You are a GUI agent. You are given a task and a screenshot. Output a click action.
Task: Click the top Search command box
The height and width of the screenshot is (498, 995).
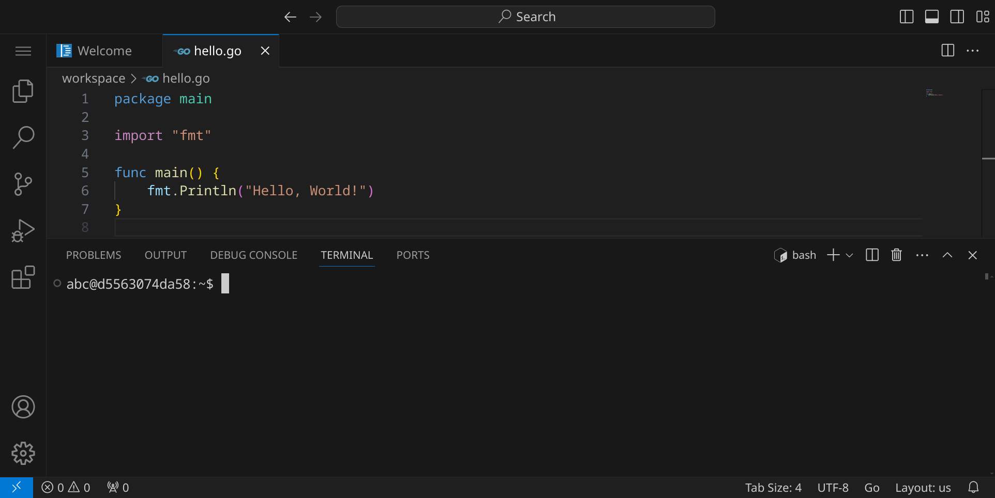click(525, 17)
